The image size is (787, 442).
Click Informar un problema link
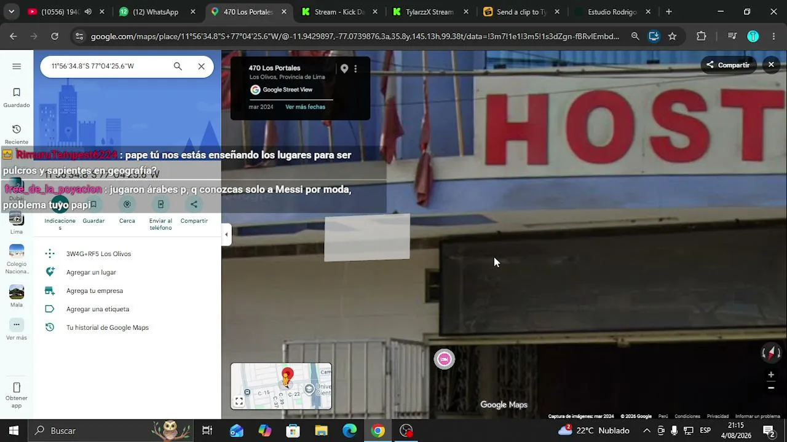[757, 416]
